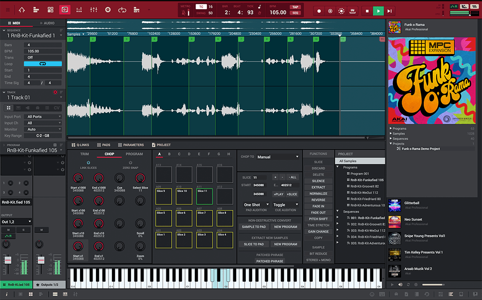
Task: Toggle the sequence Loop switch
Action: pos(43,64)
